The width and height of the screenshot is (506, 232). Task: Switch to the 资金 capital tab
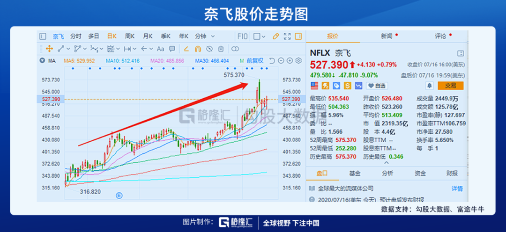(420, 174)
